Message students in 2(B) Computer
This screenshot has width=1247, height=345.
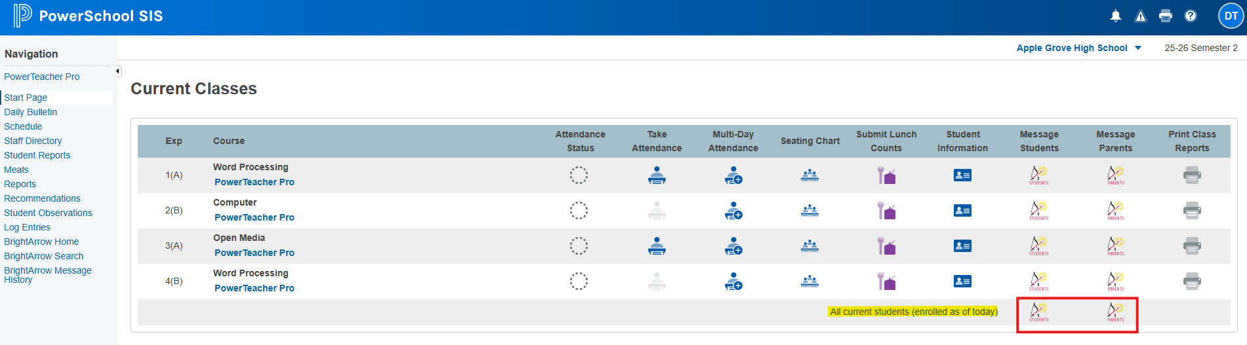point(1039,211)
